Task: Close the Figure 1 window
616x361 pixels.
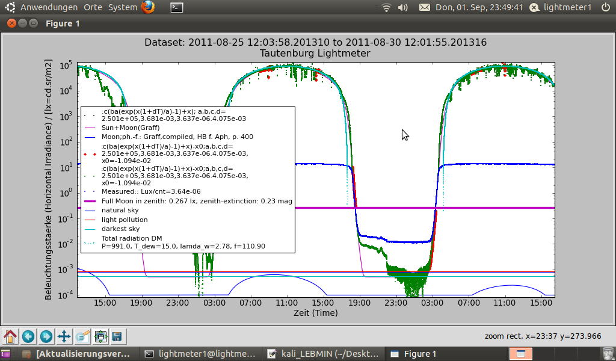Action: point(12,23)
